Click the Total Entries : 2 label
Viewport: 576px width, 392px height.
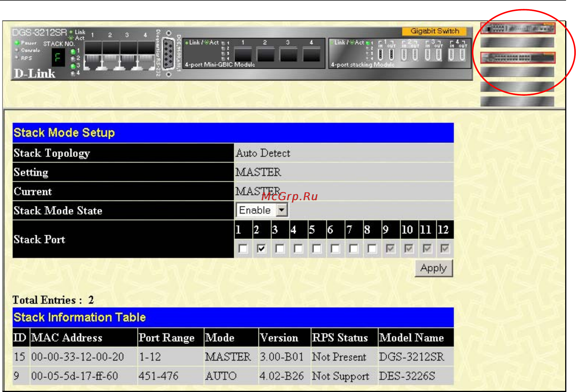[53, 300]
